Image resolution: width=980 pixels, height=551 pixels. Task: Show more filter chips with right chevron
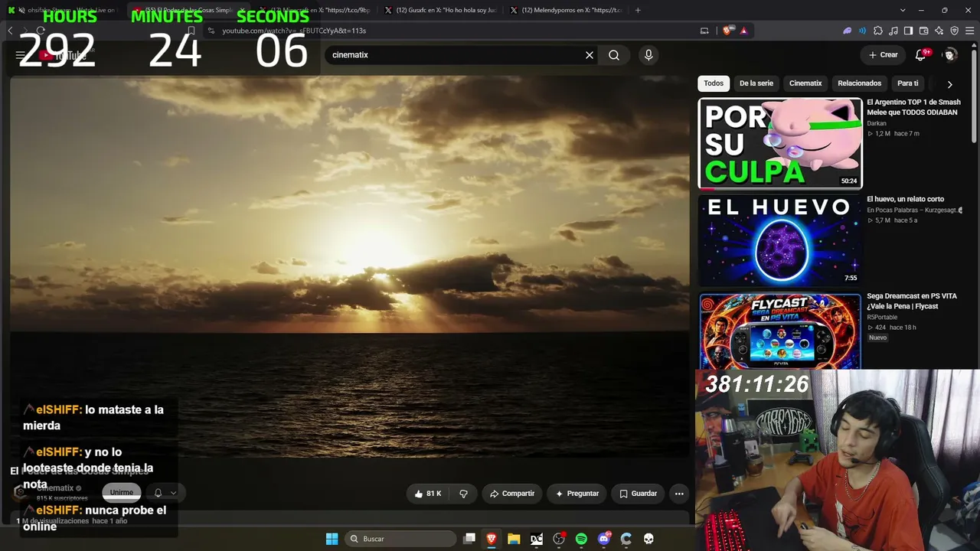950,84
